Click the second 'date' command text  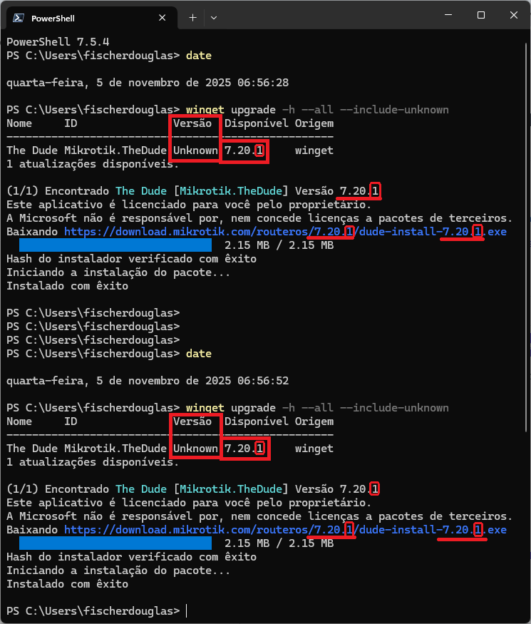[x=198, y=354]
